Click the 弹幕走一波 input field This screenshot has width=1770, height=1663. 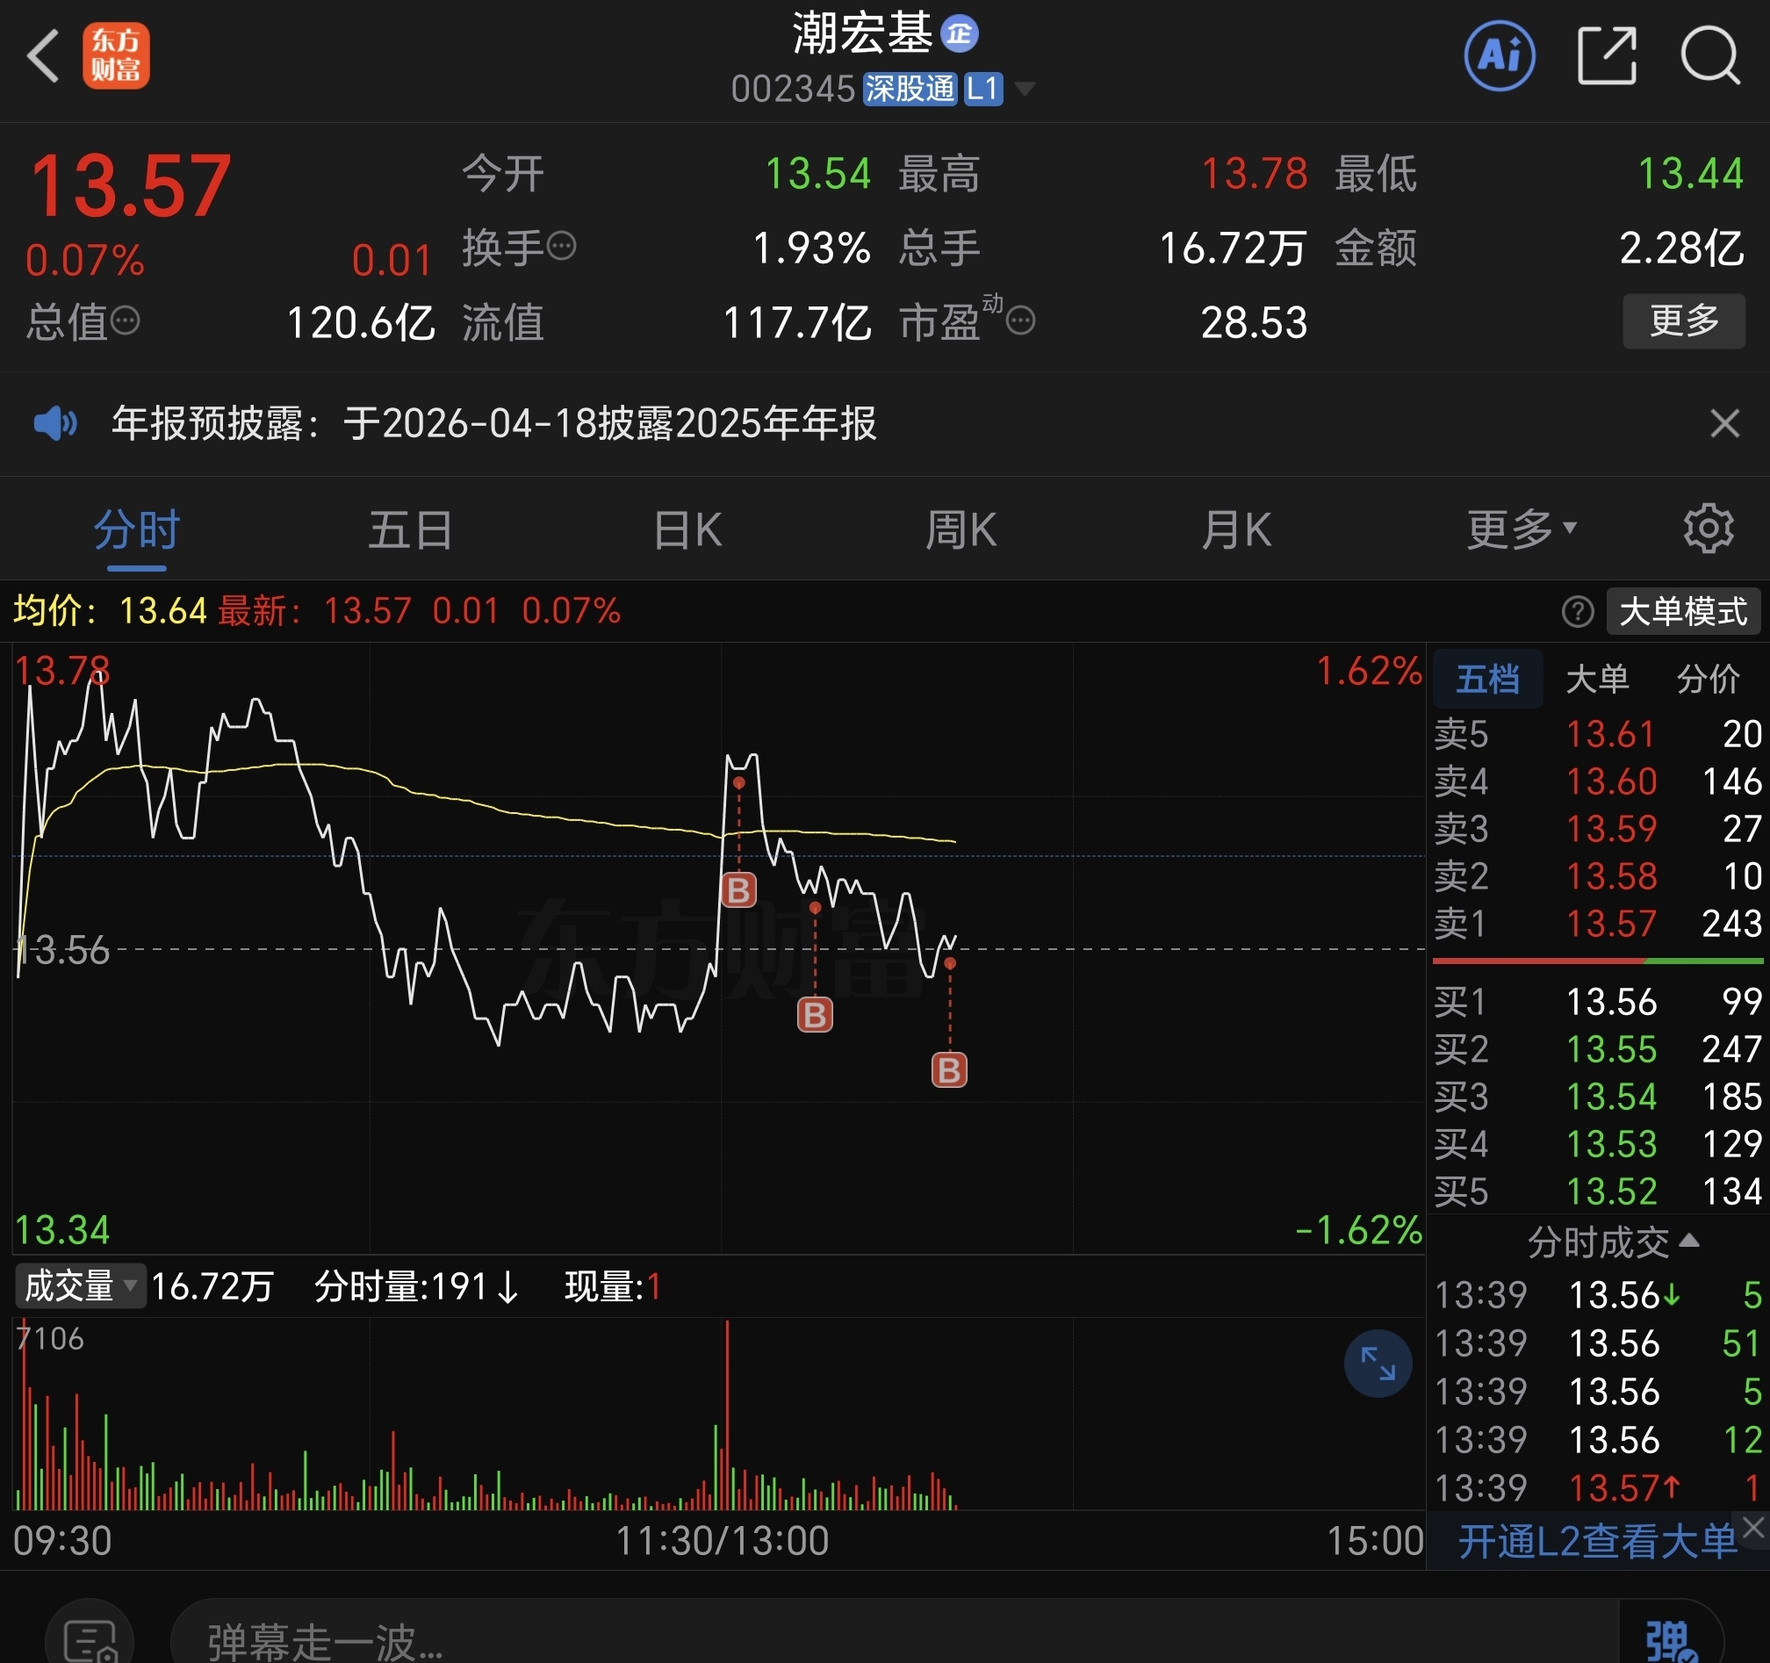point(890,1639)
